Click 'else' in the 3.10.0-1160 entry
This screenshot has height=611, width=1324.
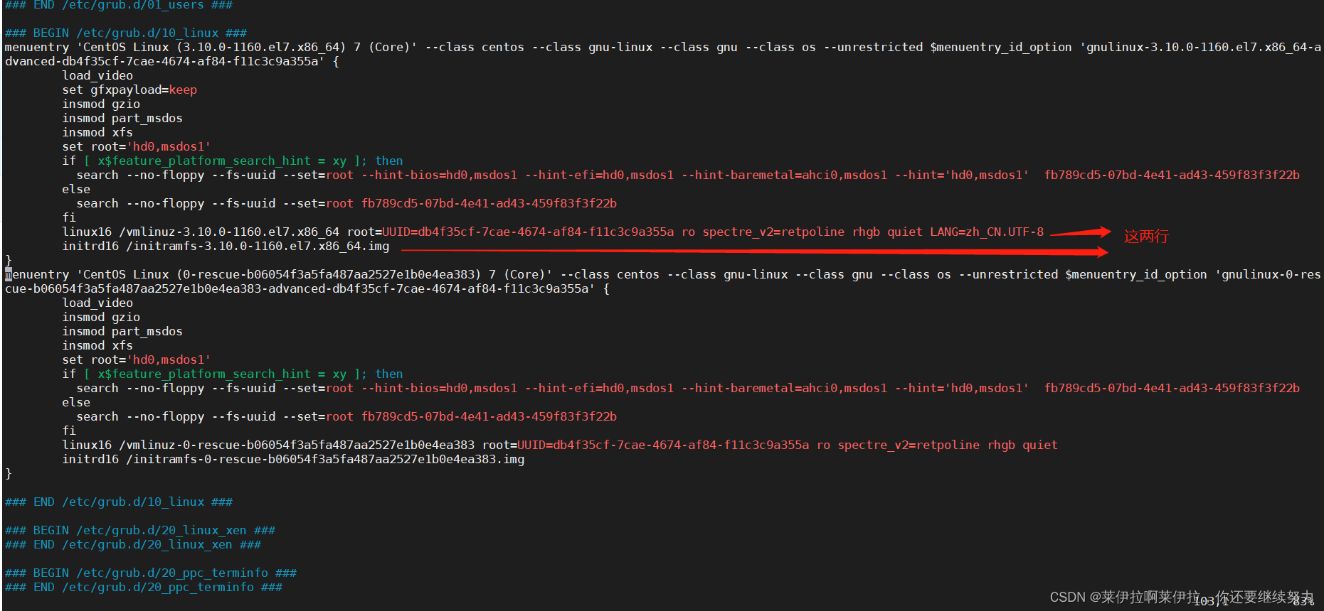click(x=76, y=189)
